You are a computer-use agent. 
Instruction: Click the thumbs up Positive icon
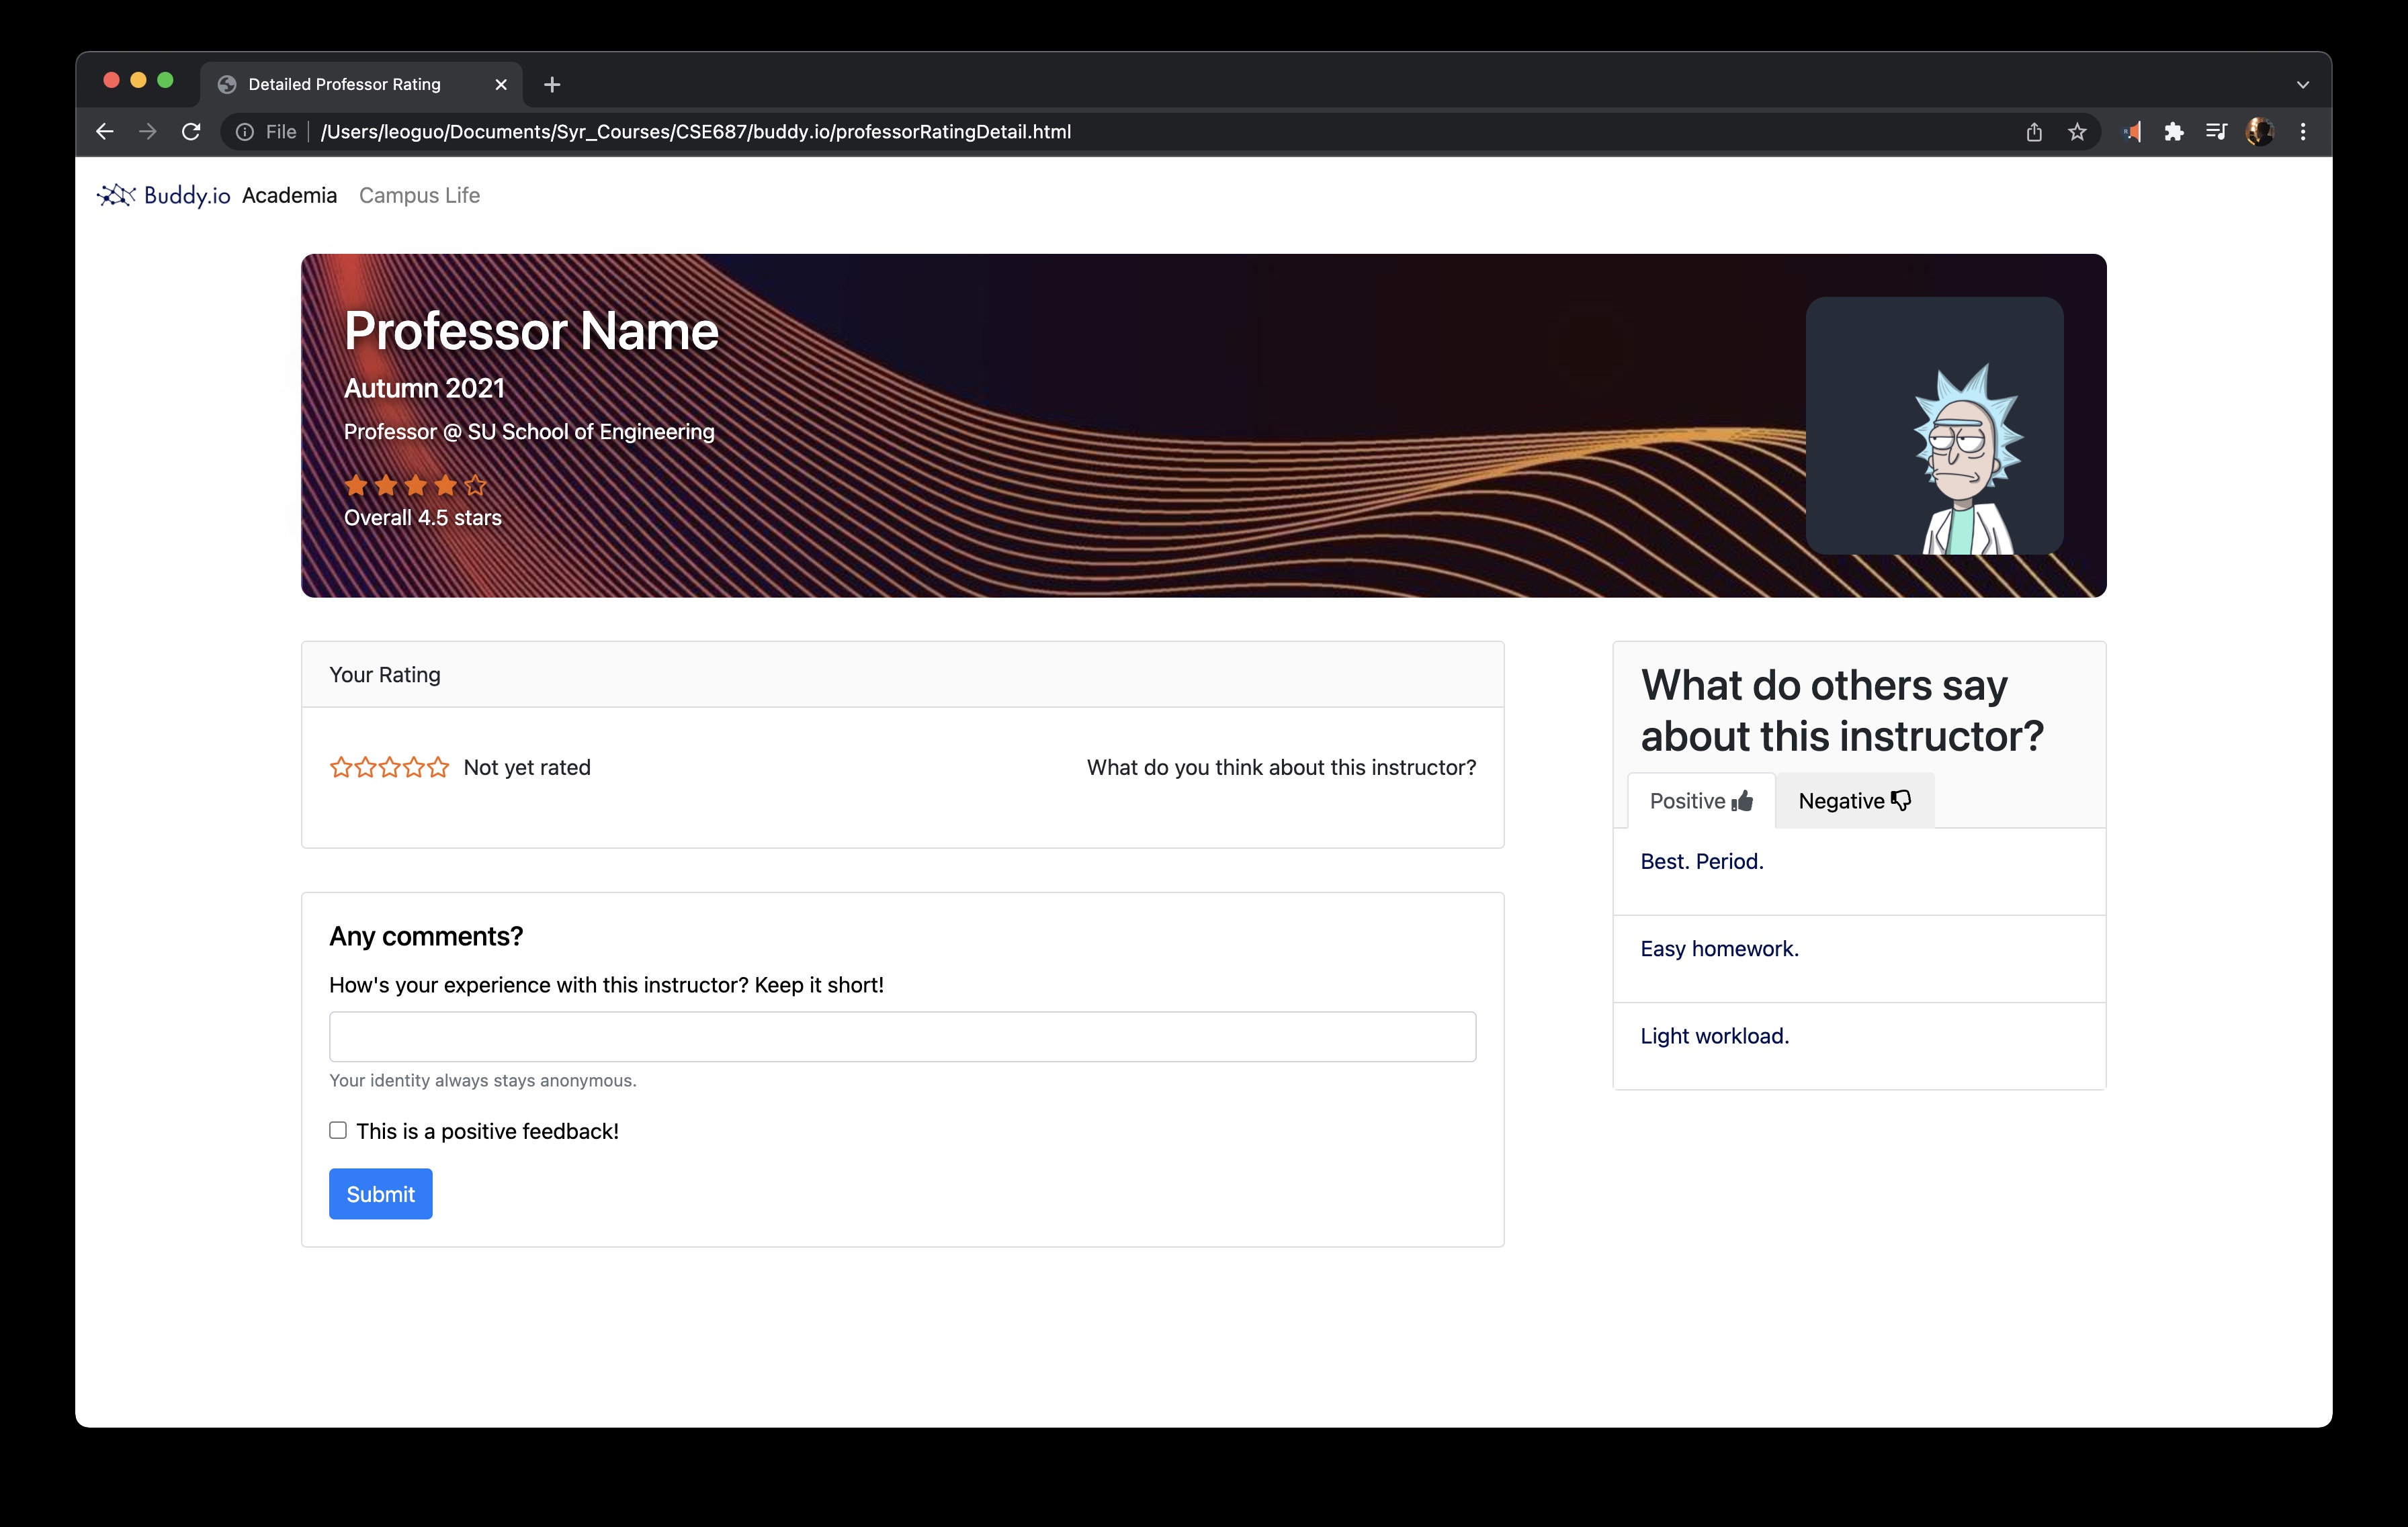click(x=1743, y=801)
